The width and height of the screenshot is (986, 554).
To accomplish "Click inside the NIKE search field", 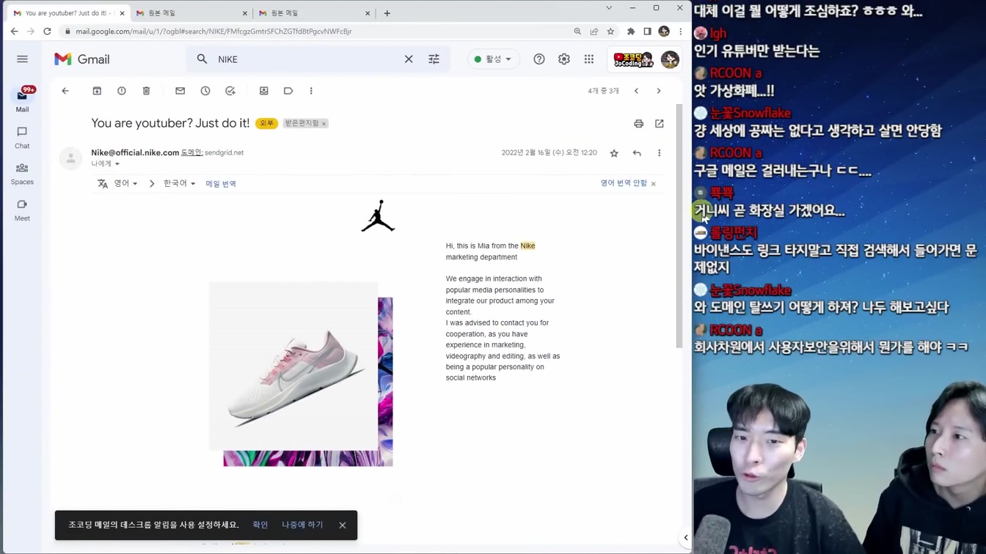I will [308, 59].
